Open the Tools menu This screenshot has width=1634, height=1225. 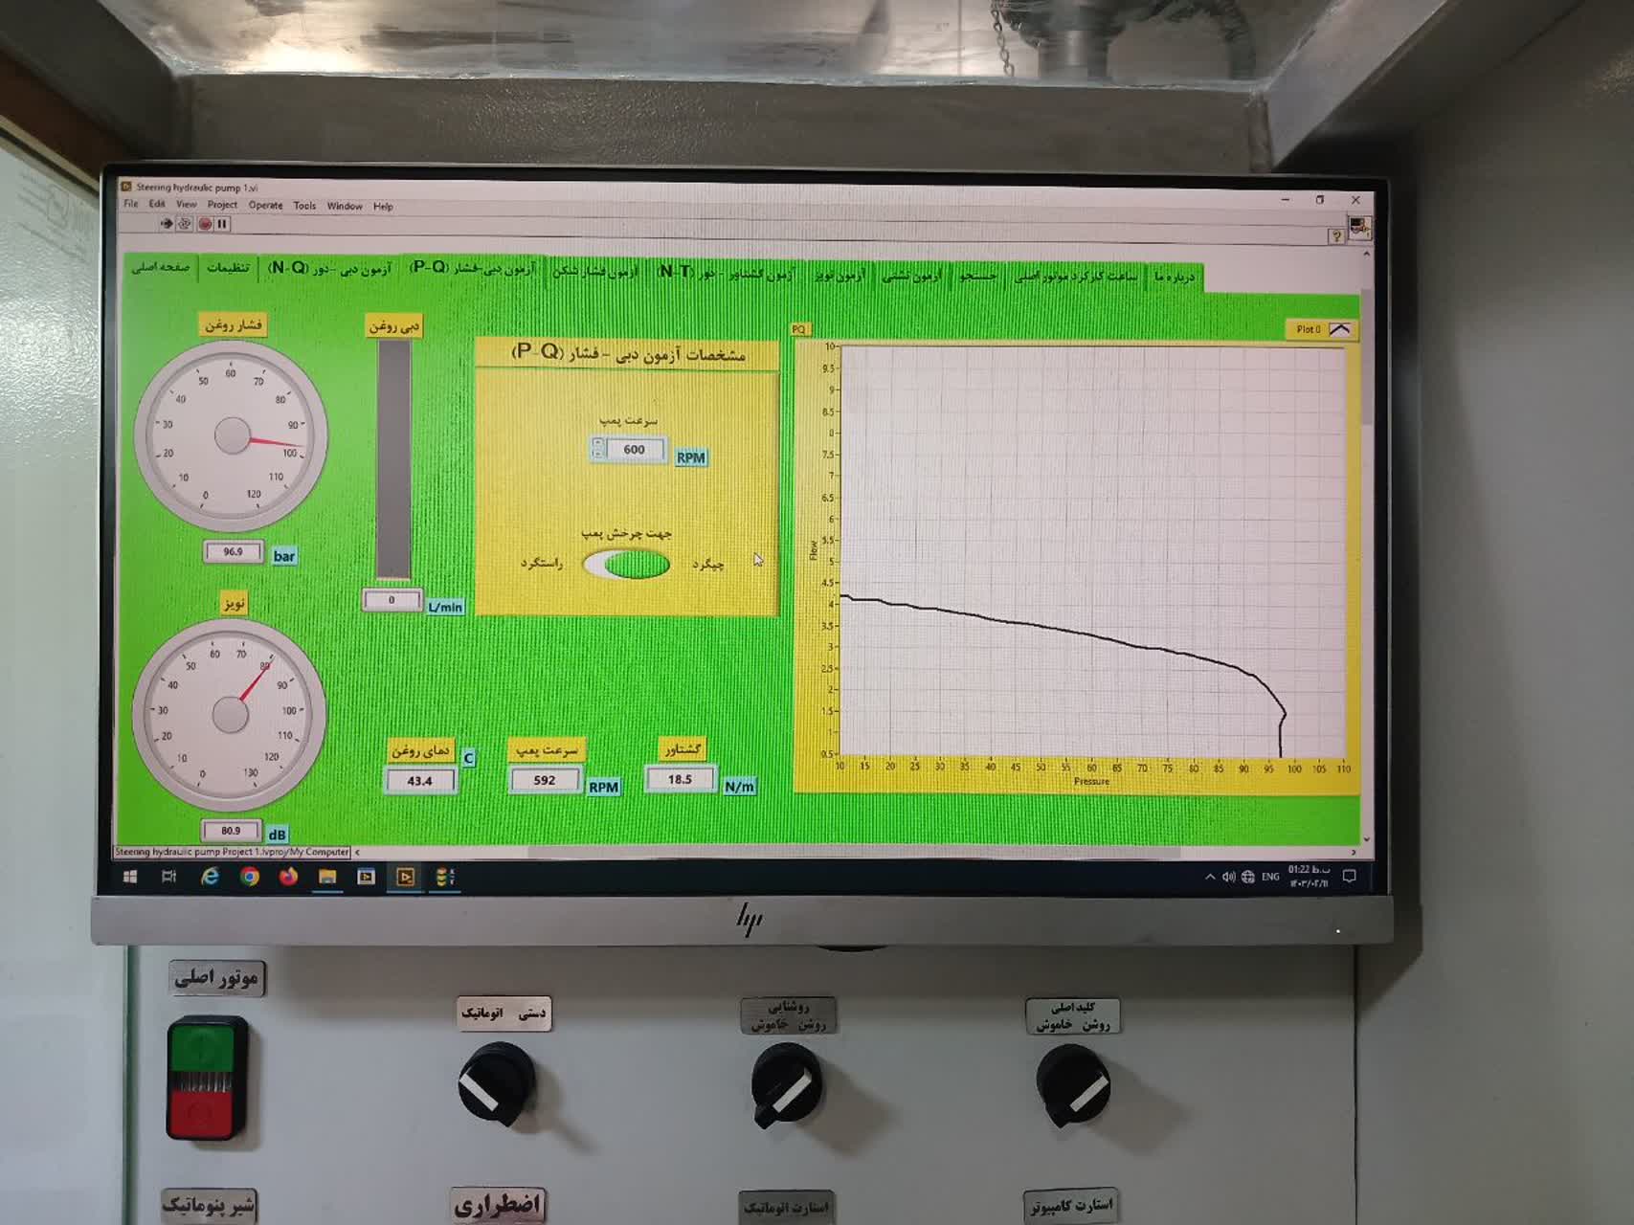click(x=304, y=205)
